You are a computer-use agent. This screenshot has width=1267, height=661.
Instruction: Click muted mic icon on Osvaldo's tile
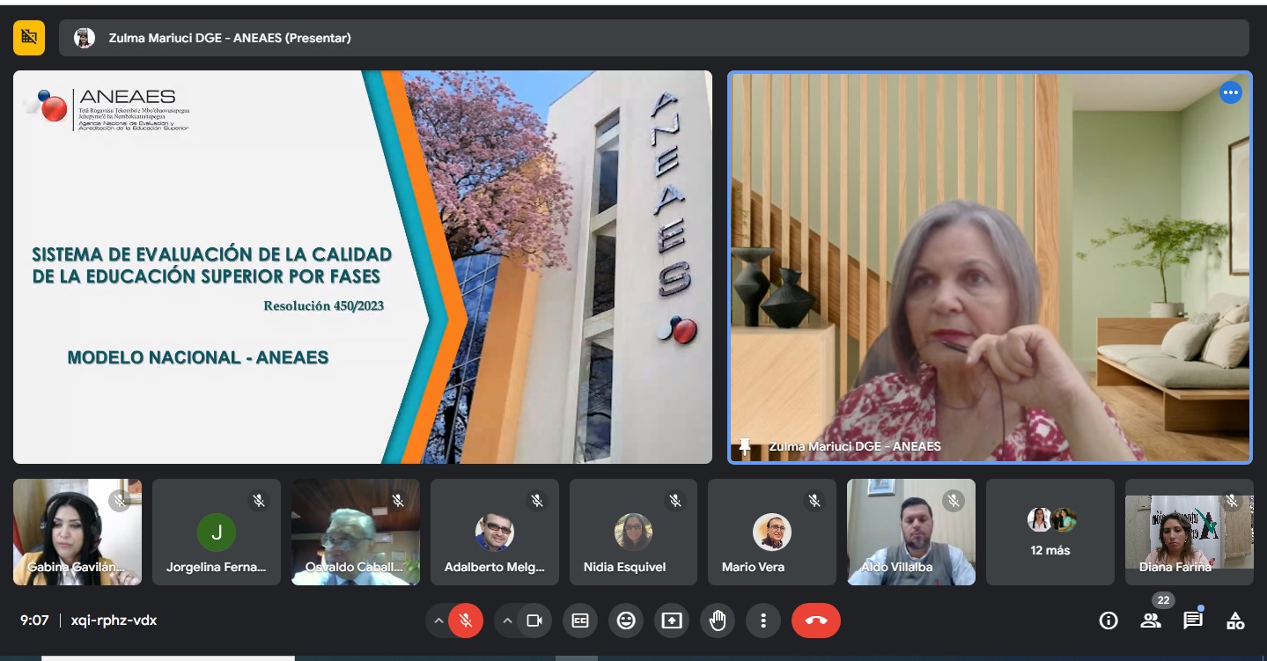[x=398, y=500]
